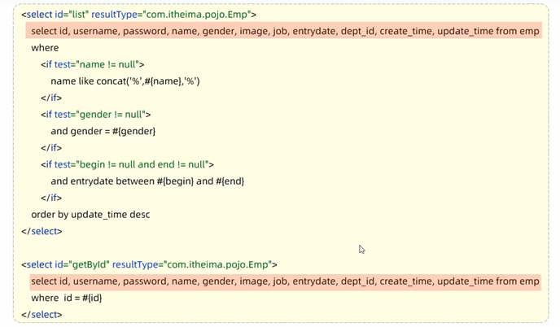The width and height of the screenshot is (560, 327).
Task: Click the standalone "where" keyword line
Action: point(45,48)
